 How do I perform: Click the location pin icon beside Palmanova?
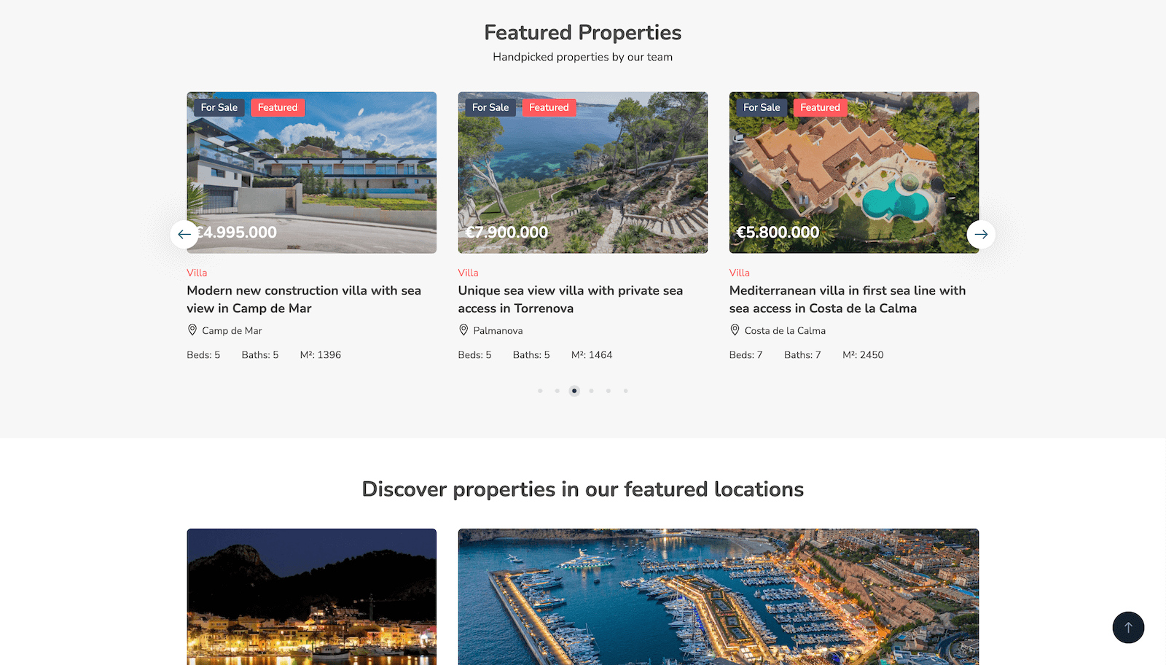[x=463, y=330]
